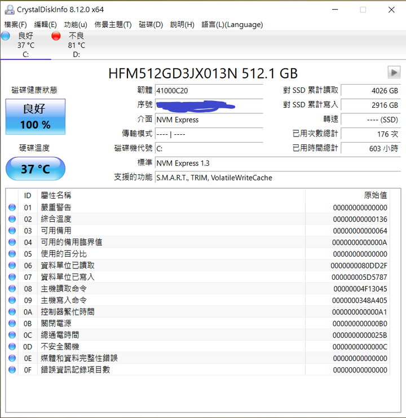406x418 pixels.
Task: Click status dot for attribute 01 嚴重警告
Action: click(x=12, y=207)
